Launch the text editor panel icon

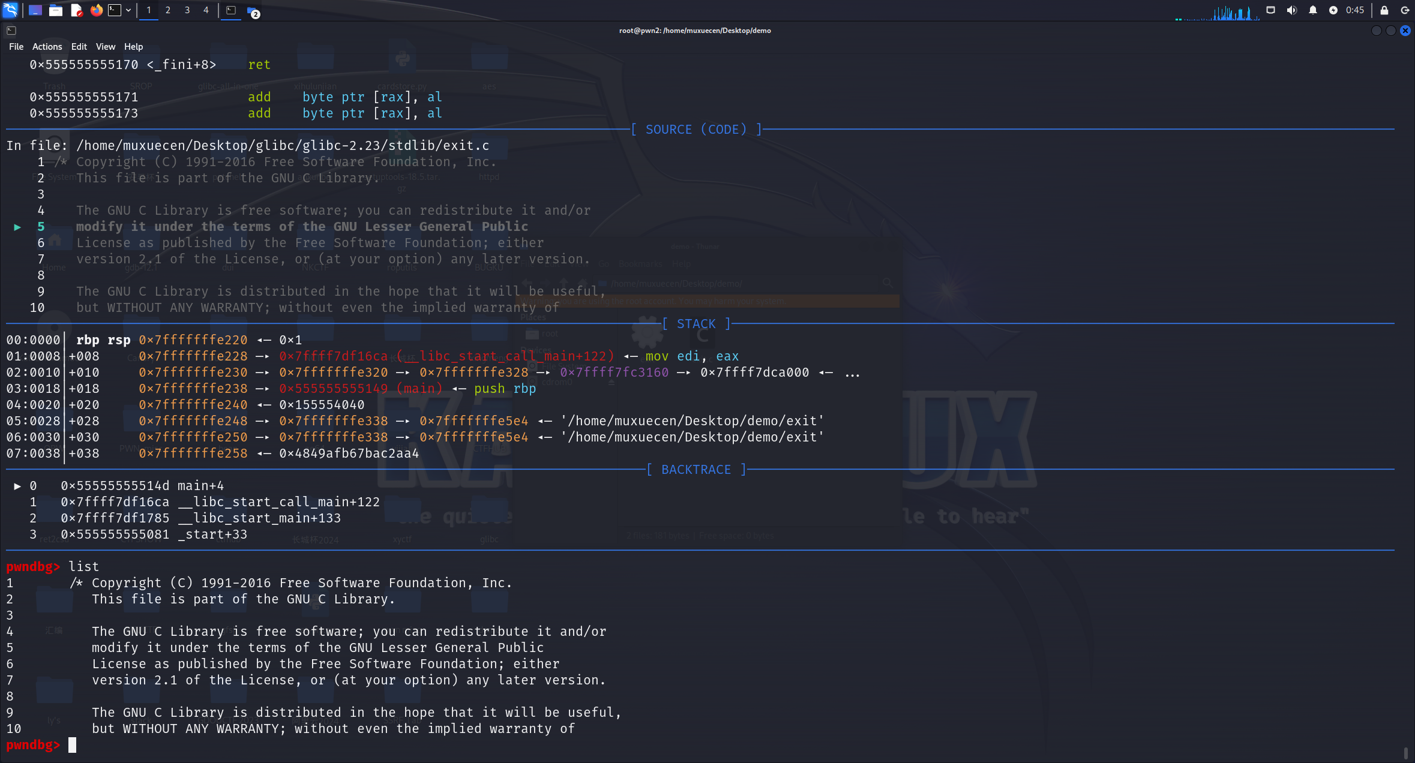pos(76,10)
